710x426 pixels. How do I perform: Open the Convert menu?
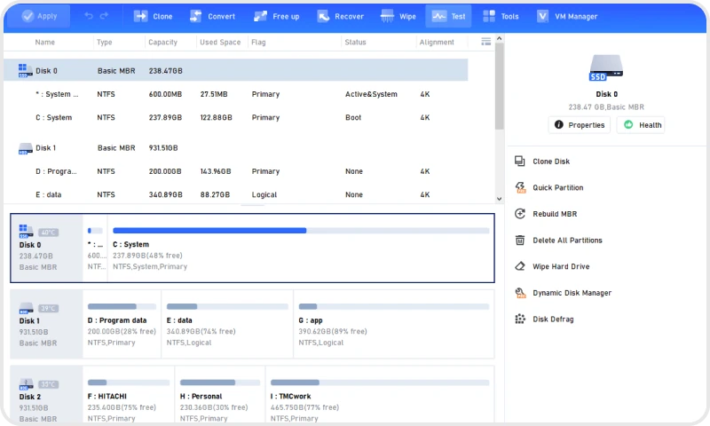pyautogui.click(x=212, y=16)
